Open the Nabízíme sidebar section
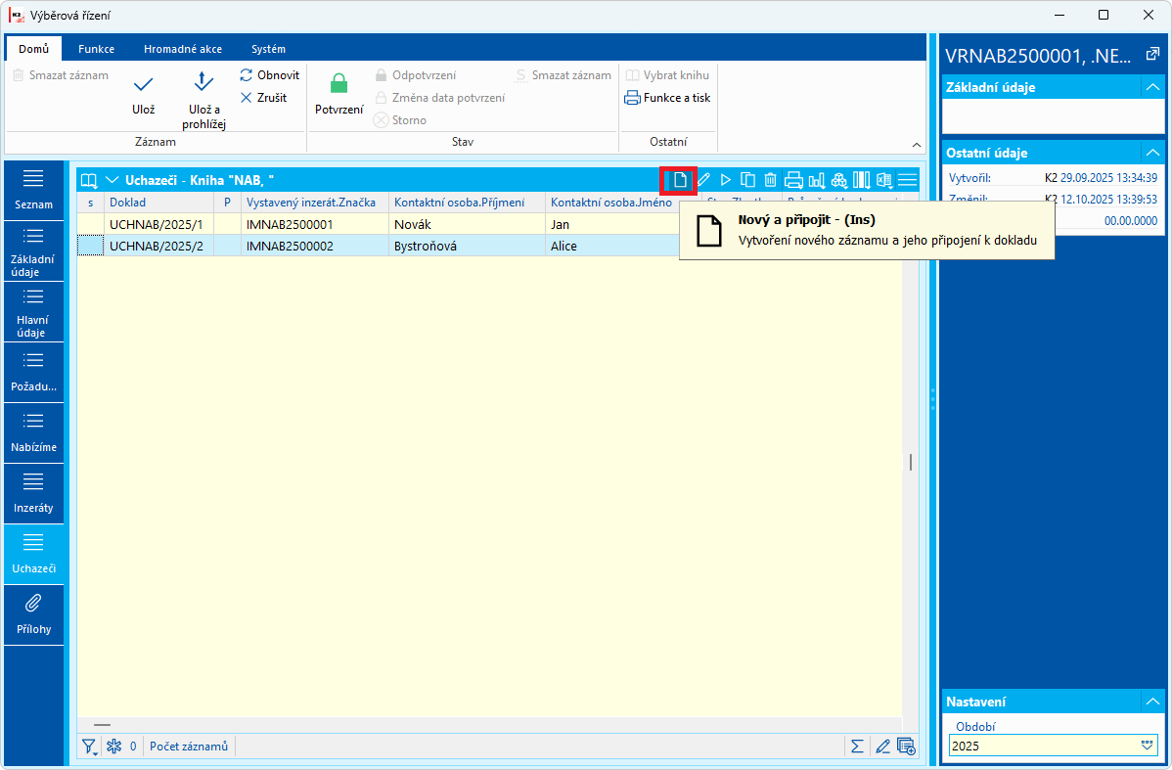Viewport: 1172px width, 770px height. (x=33, y=432)
